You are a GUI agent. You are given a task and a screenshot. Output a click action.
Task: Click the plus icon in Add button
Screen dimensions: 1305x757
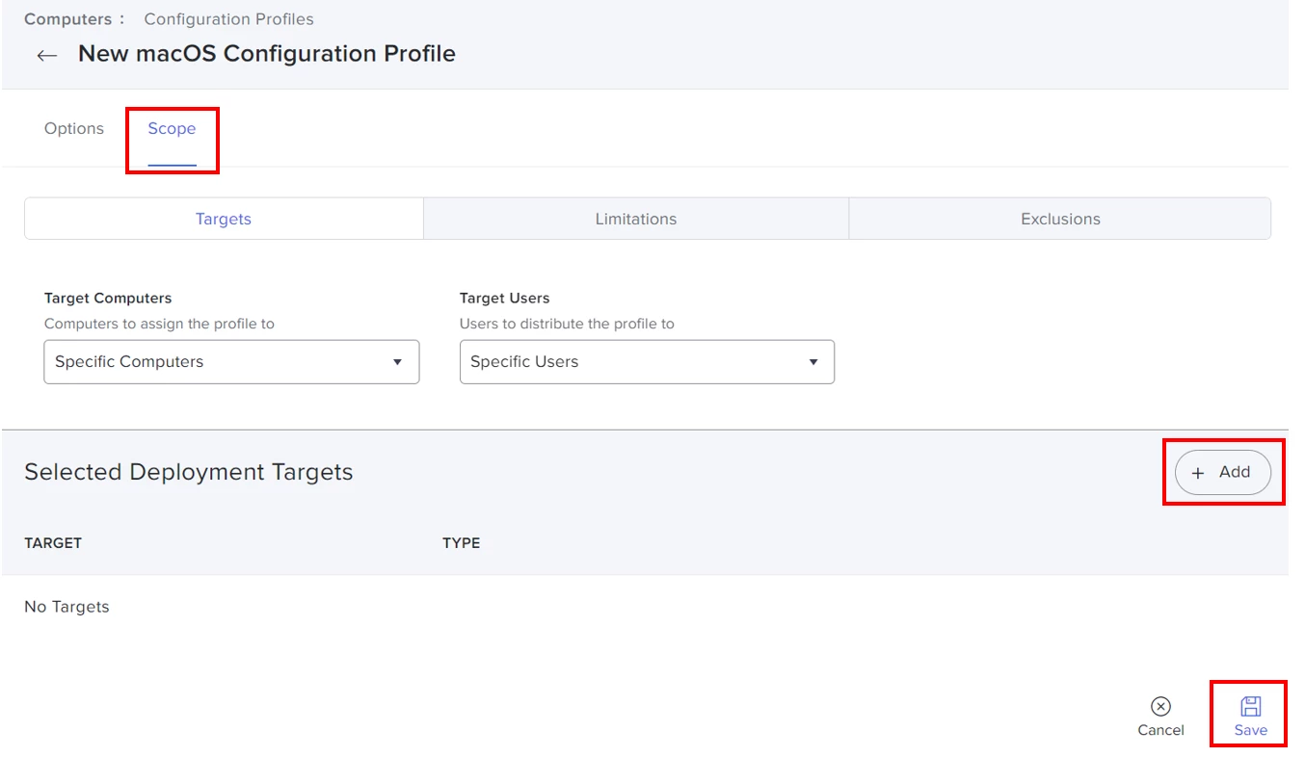(1198, 473)
